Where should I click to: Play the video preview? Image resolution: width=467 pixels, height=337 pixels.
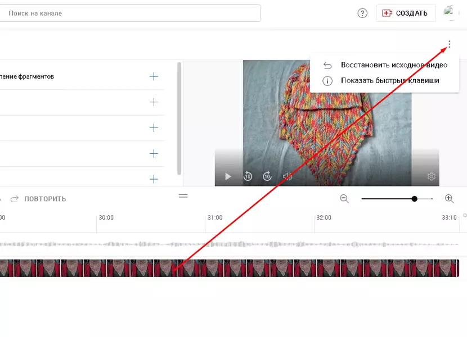point(228,176)
